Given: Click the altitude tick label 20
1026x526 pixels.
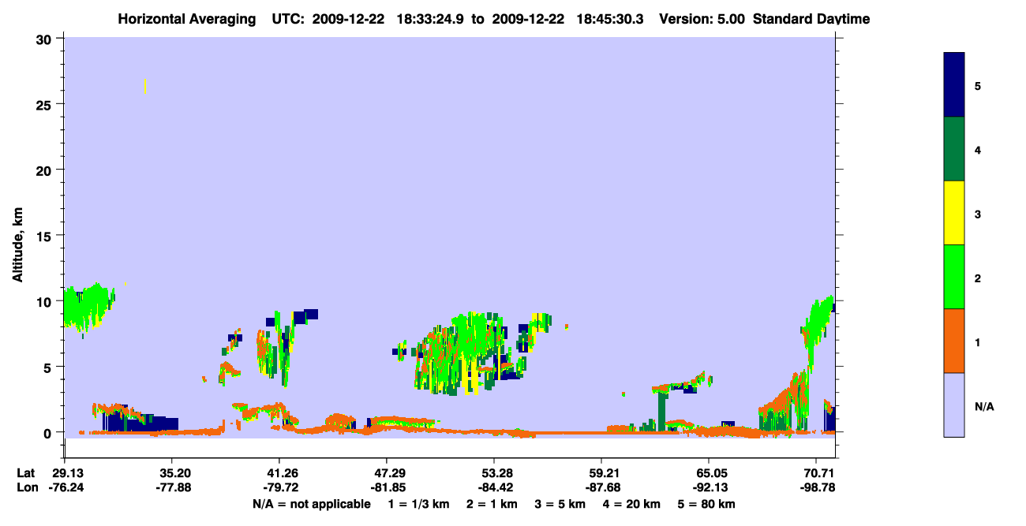Looking at the screenshot, I should [46, 170].
